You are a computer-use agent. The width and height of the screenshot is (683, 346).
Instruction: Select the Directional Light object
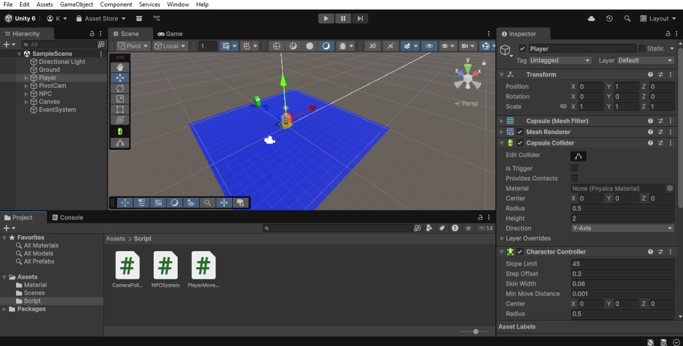62,62
